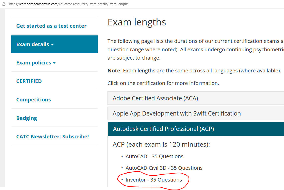The width and height of the screenshot is (284, 190).
Task: Click the certiport.pearsonvue.com URL field
Action: click(x=69, y=4)
